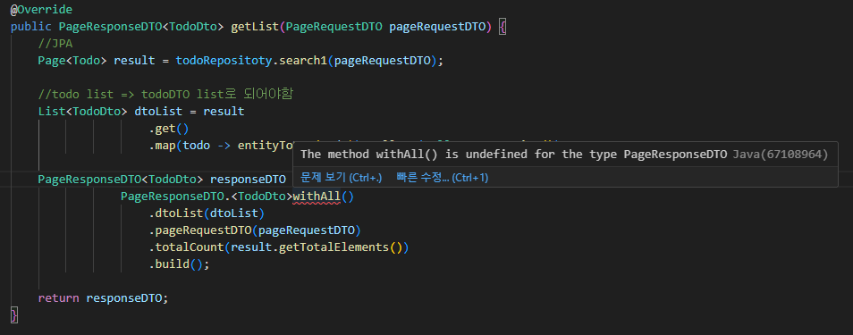This screenshot has width=853, height=335.
Task: Open the '빠른 수정...' quick fix link
Action: click(443, 178)
